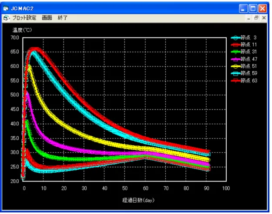
Task: Minimize the inner plot window
Action: click(249, 18)
